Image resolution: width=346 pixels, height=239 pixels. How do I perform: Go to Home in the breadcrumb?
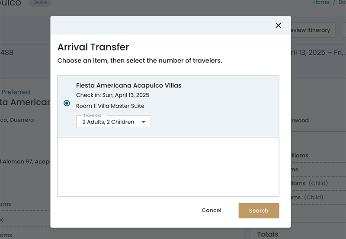[x=321, y=3]
